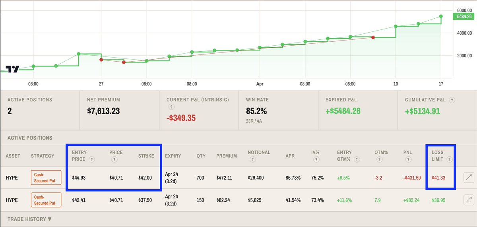Click the QTY column header
The width and height of the screenshot is (477, 227).
tap(201, 156)
